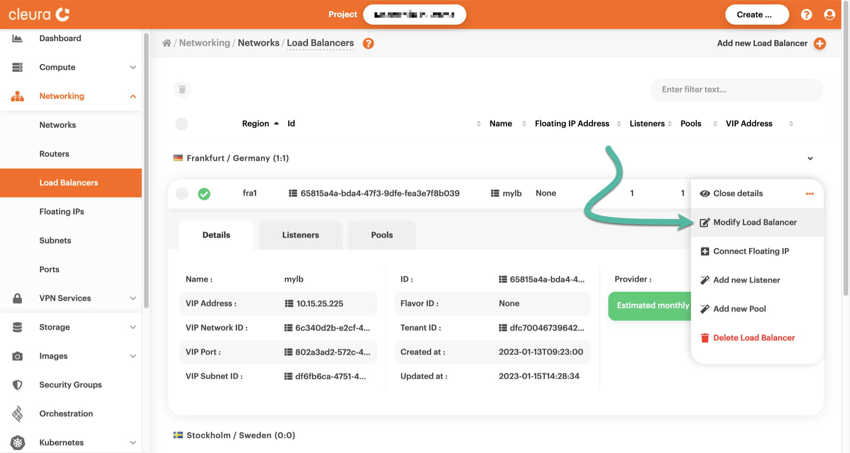Open the user account icon in header
850x453 pixels.
pos(829,15)
